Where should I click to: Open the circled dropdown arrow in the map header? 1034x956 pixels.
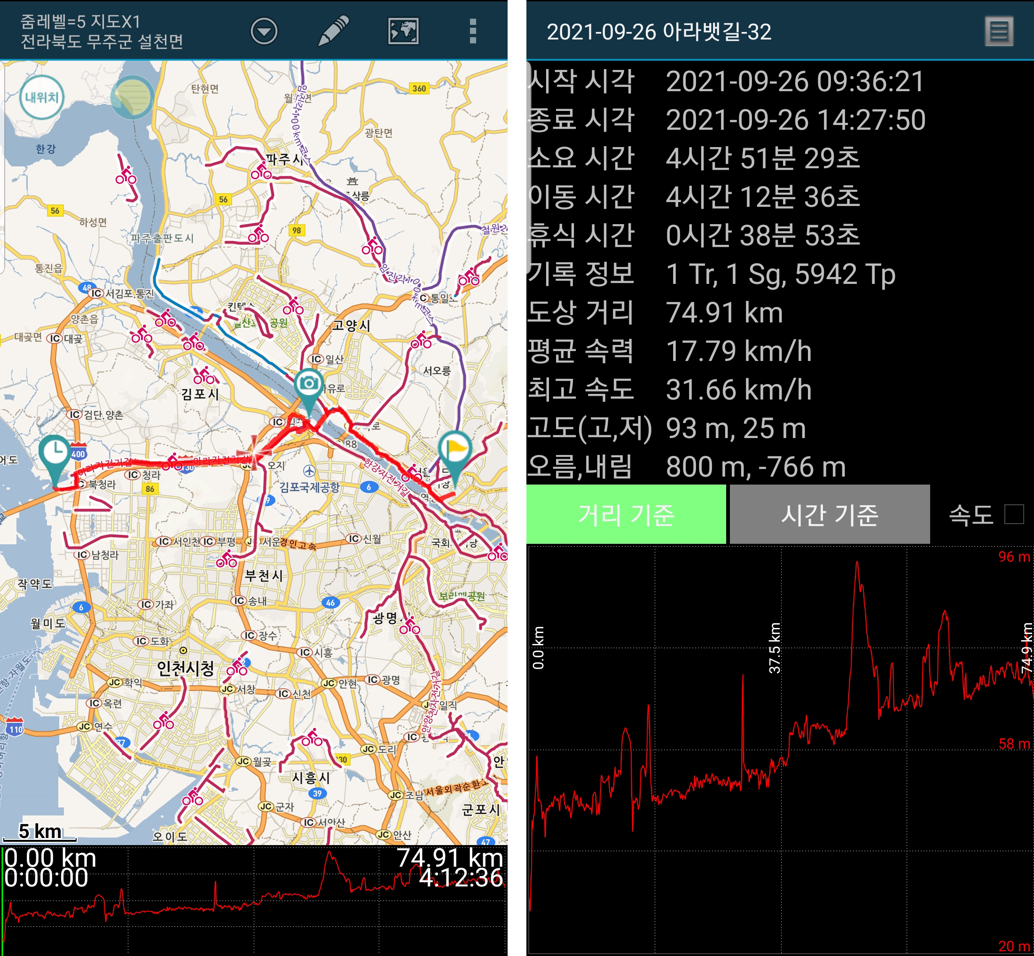(x=264, y=31)
